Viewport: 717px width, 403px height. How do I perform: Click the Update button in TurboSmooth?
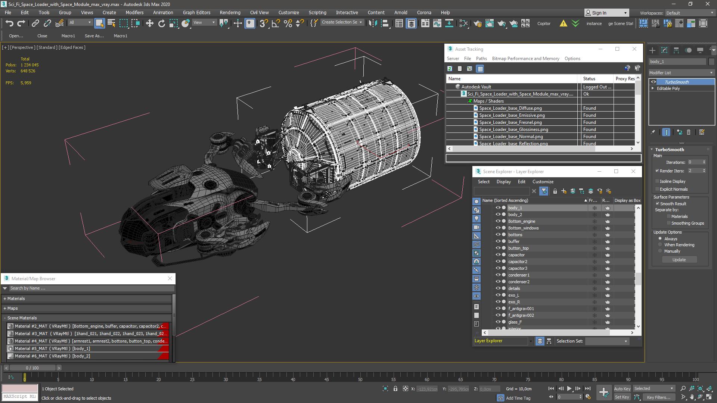tap(679, 260)
